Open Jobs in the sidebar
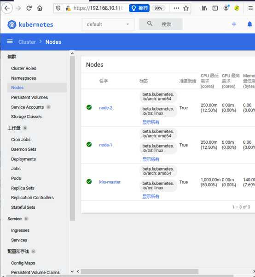 click(16, 169)
